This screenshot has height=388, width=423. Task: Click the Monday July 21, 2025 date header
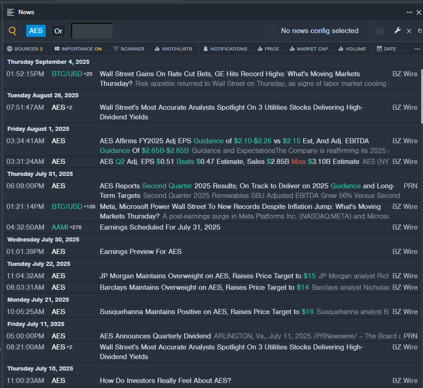(38, 299)
